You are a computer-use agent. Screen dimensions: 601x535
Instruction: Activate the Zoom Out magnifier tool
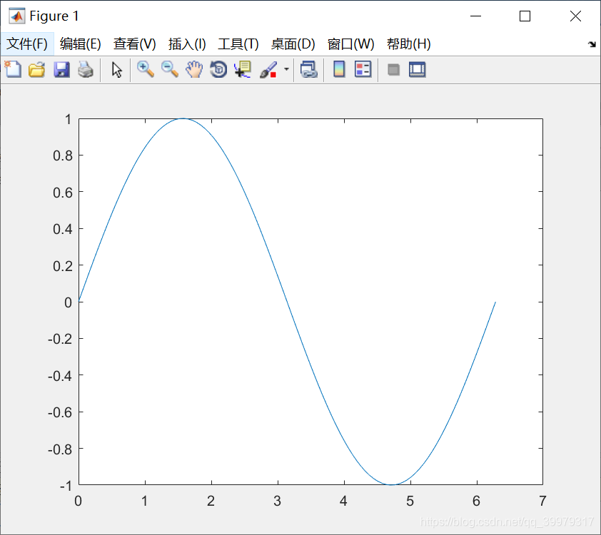[x=170, y=70]
